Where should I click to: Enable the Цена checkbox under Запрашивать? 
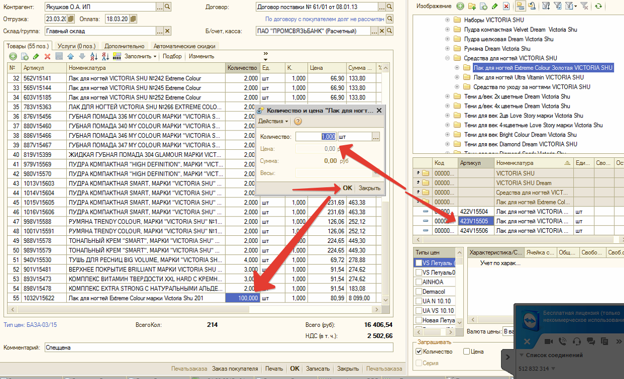(x=466, y=352)
